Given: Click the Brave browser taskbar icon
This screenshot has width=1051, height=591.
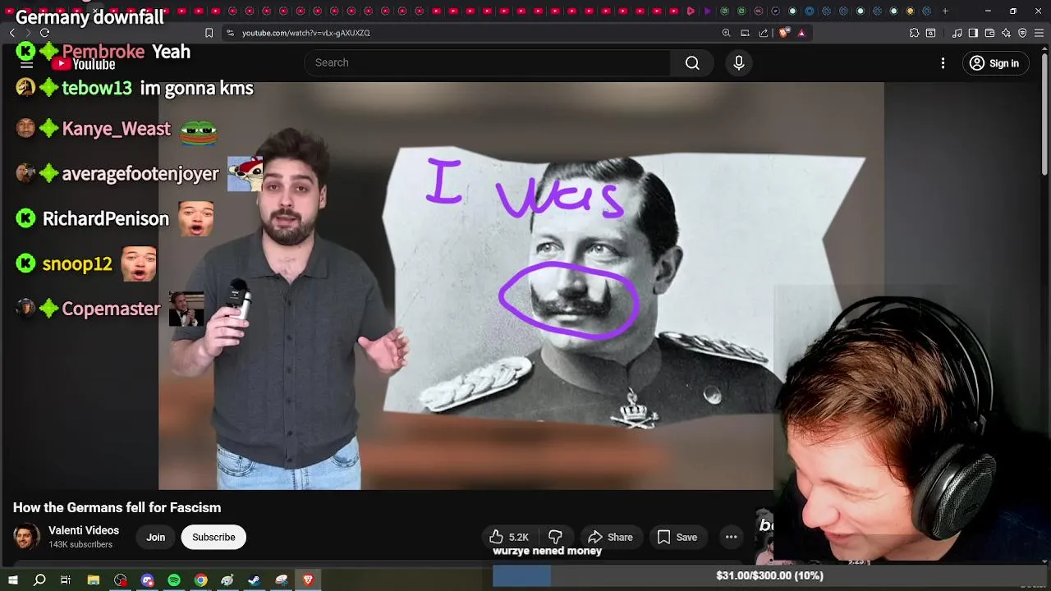Looking at the screenshot, I should tap(309, 580).
